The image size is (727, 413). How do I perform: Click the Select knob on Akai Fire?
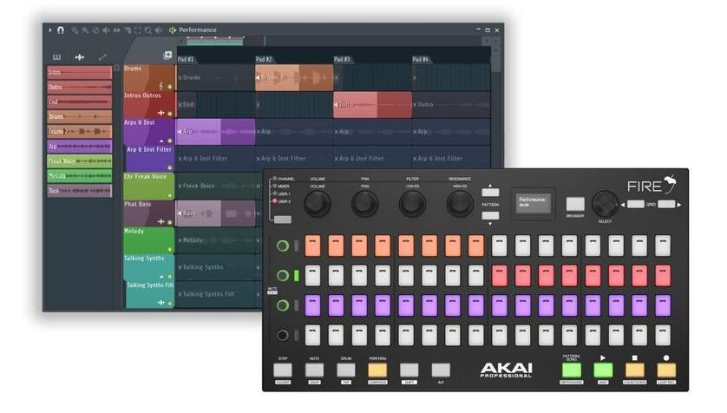tap(605, 202)
